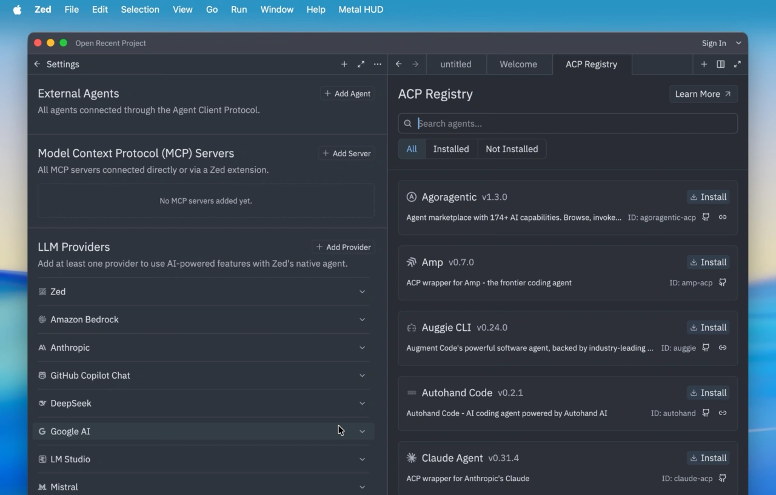Click the Sign In control
This screenshot has height=495, width=776.
click(x=714, y=43)
